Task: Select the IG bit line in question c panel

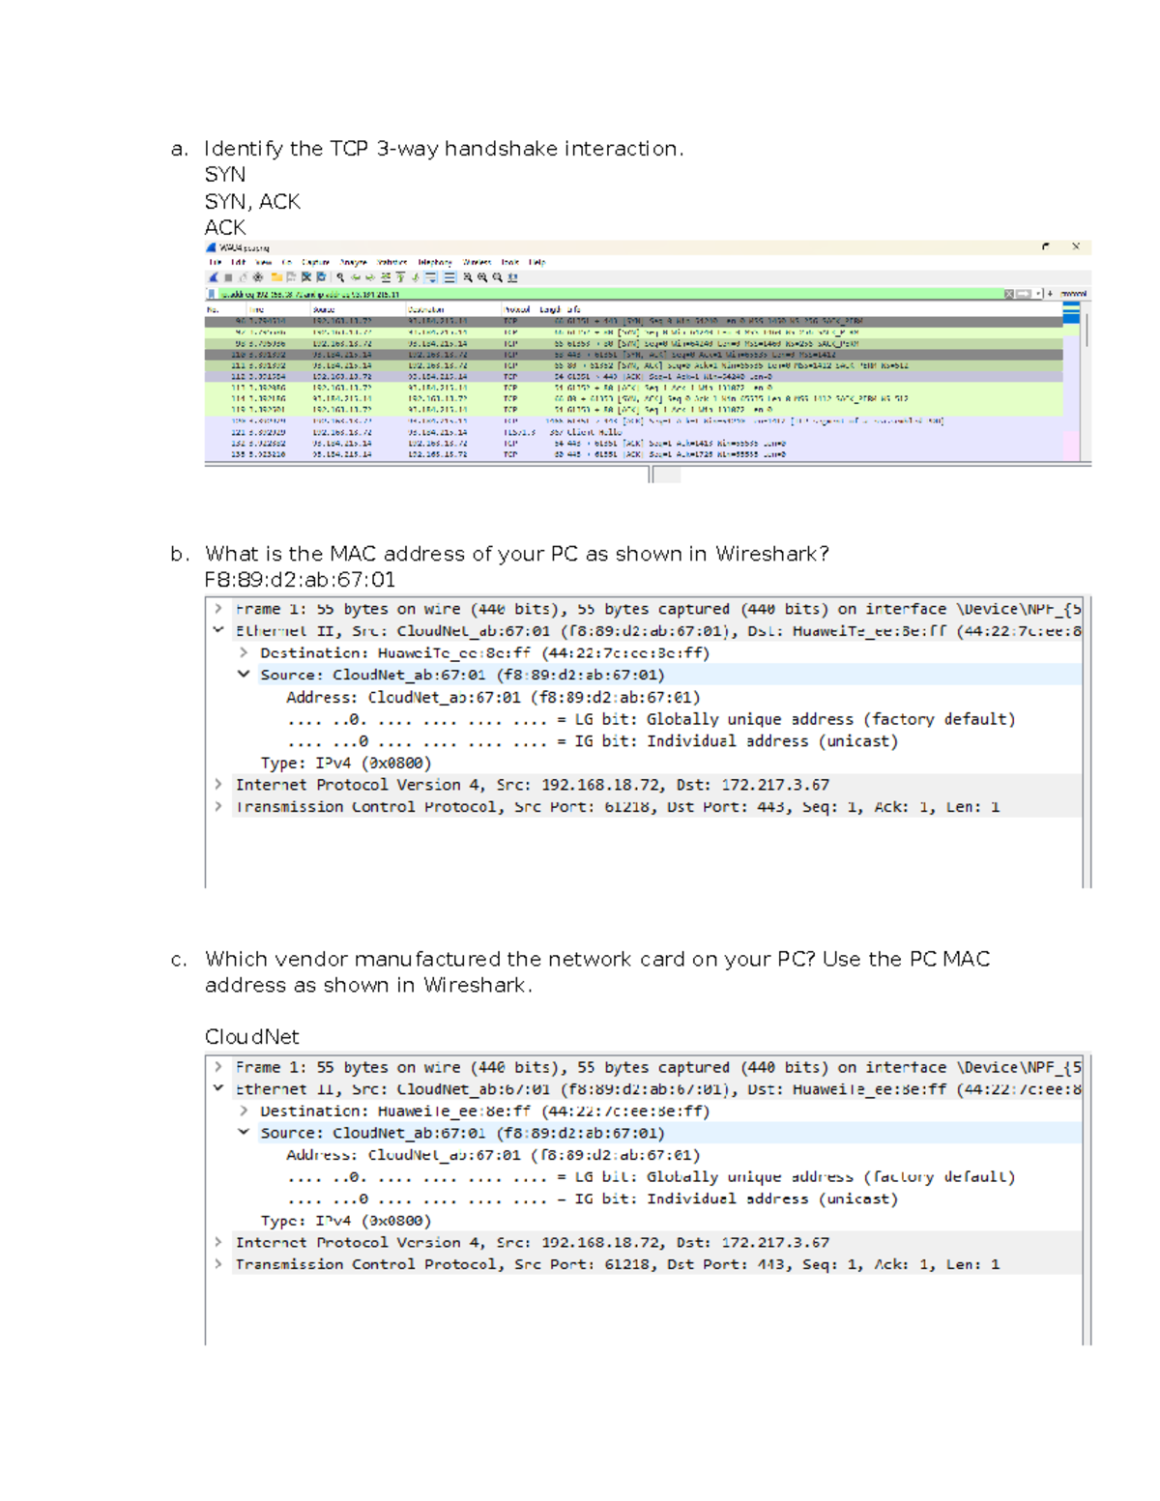Action: coord(593,1198)
